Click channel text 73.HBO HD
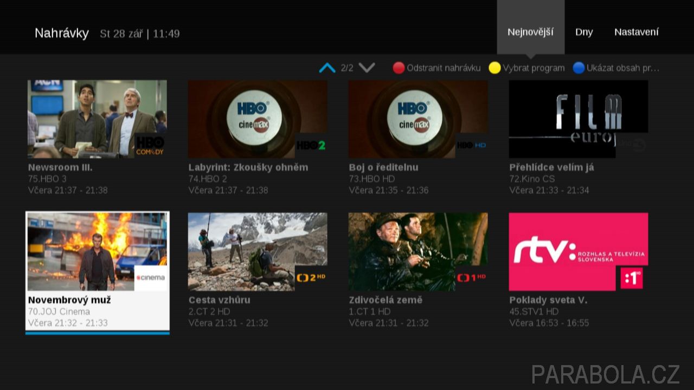The height and width of the screenshot is (390, 694). click(372, 179)
